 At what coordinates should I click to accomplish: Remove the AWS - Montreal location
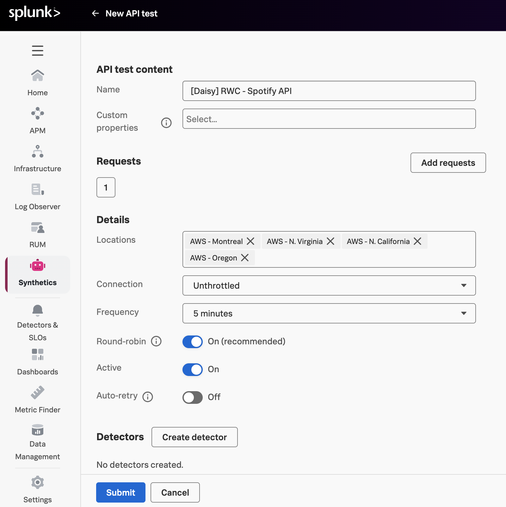[x=251, y=241]
